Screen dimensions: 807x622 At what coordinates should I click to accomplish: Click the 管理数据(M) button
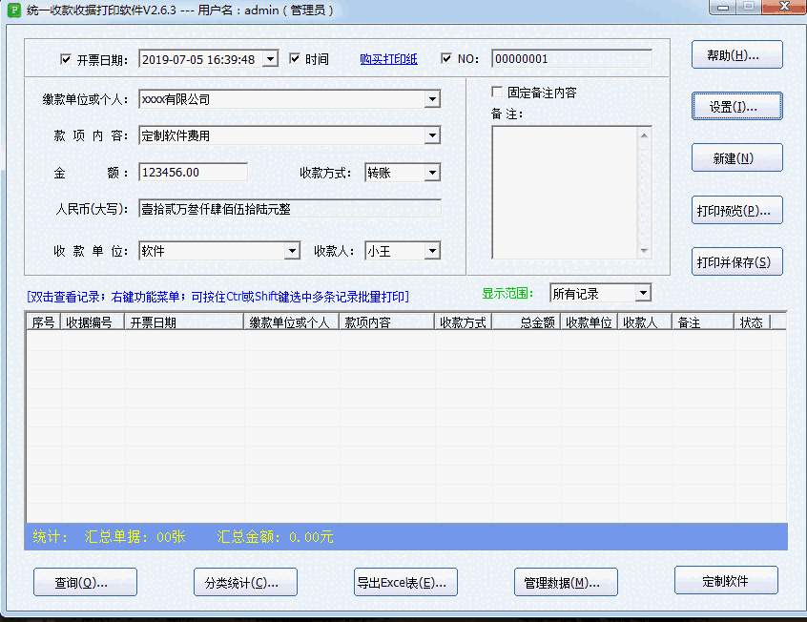566,581
